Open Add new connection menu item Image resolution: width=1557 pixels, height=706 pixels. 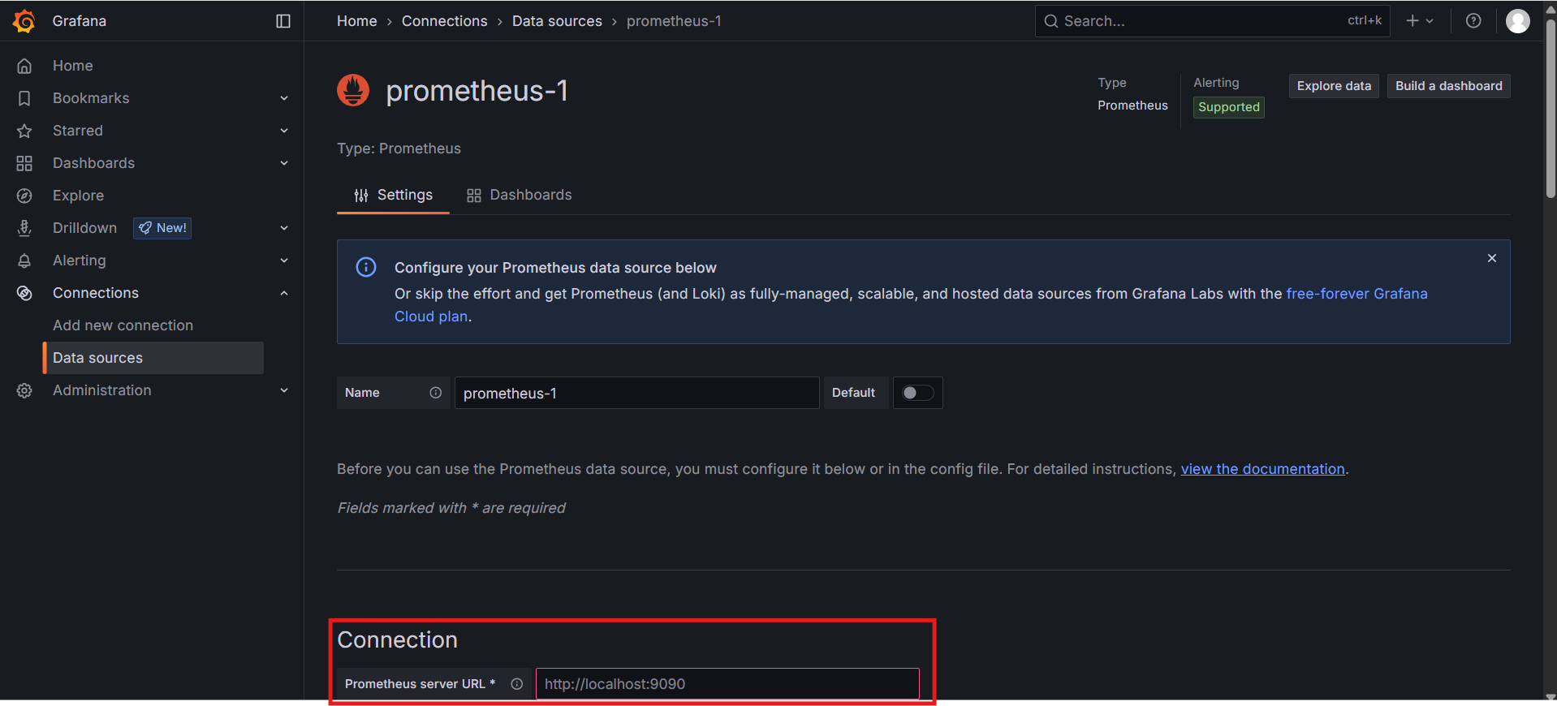pyautogui.click(x=123, y=325)
